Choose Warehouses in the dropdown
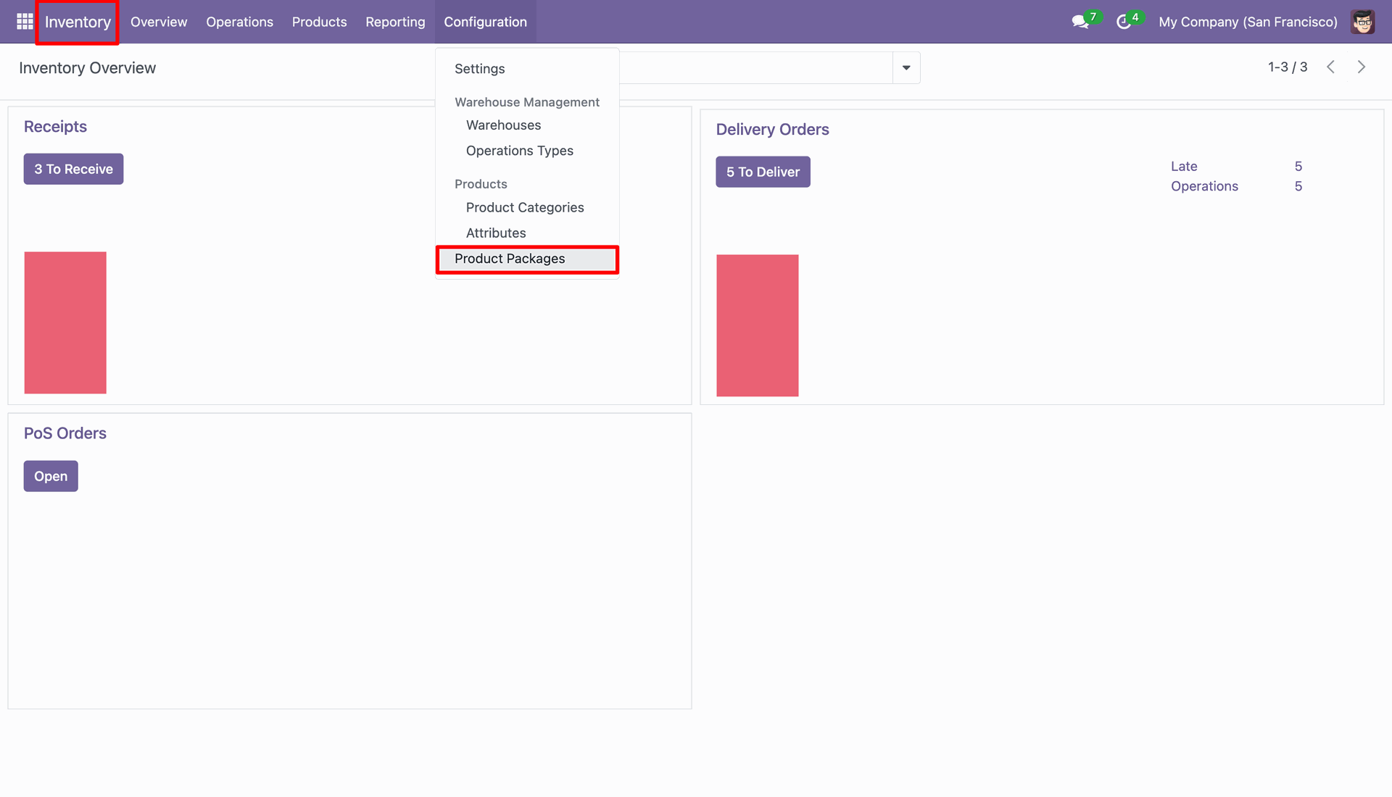This screenshot has height=797, width=1392. (503, 125)
